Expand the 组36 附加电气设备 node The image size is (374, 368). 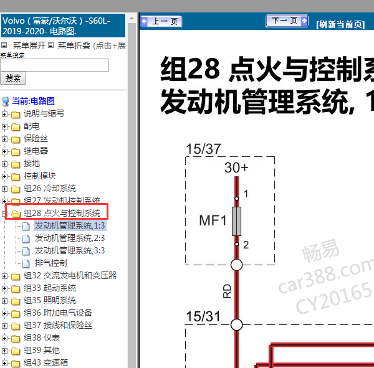pos(4,313)
